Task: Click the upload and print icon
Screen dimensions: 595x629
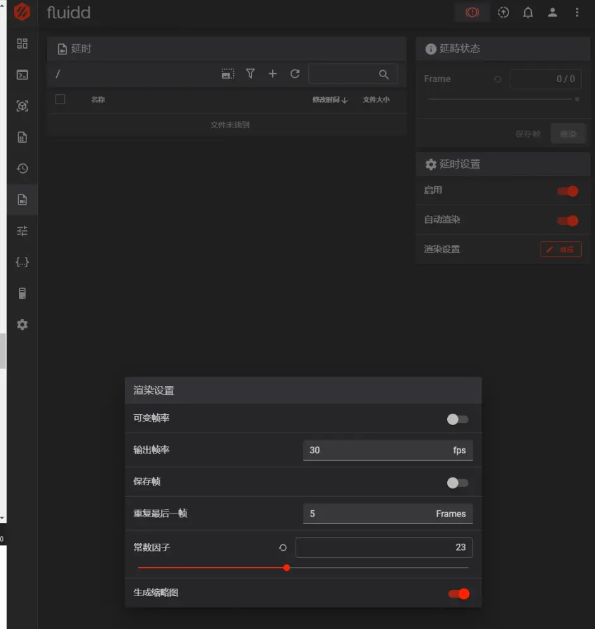Action: tap(503, 13)
